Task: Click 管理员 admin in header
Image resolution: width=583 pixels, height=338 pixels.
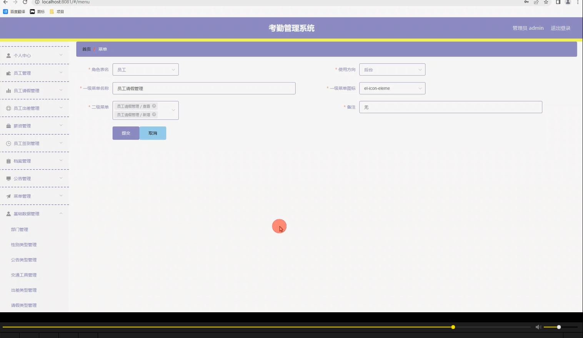Action: click(528, 28)
